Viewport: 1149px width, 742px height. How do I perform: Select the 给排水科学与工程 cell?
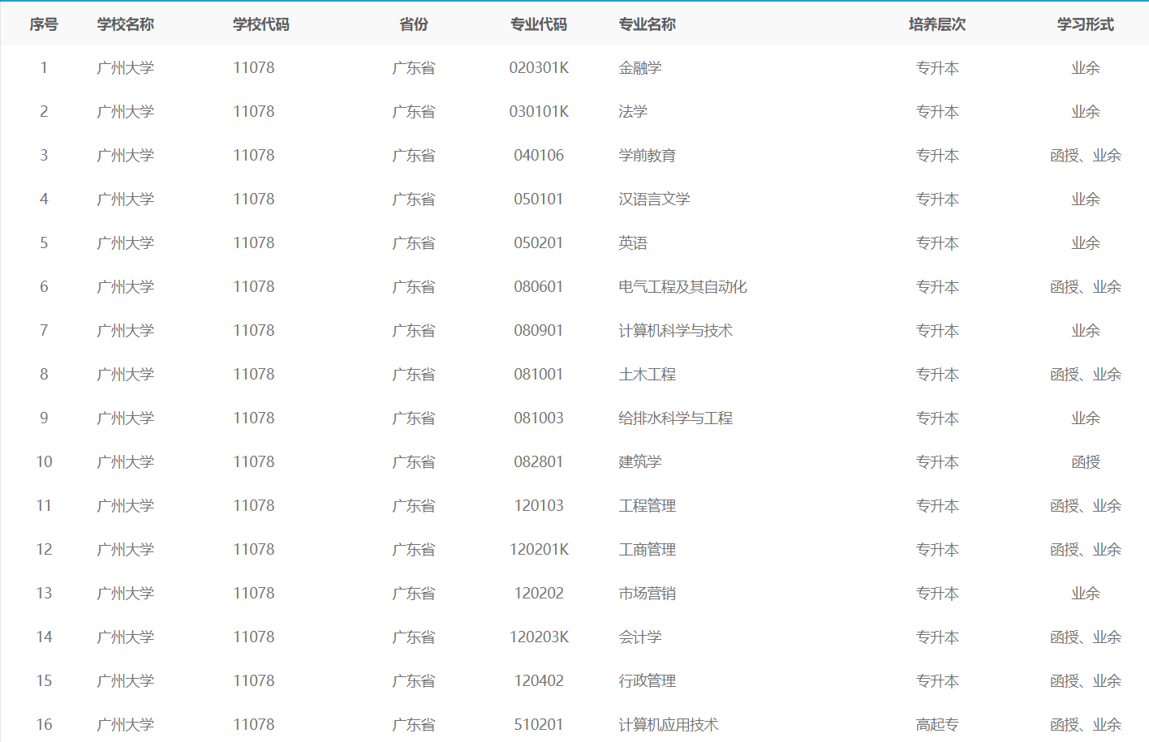coord(675,418)
